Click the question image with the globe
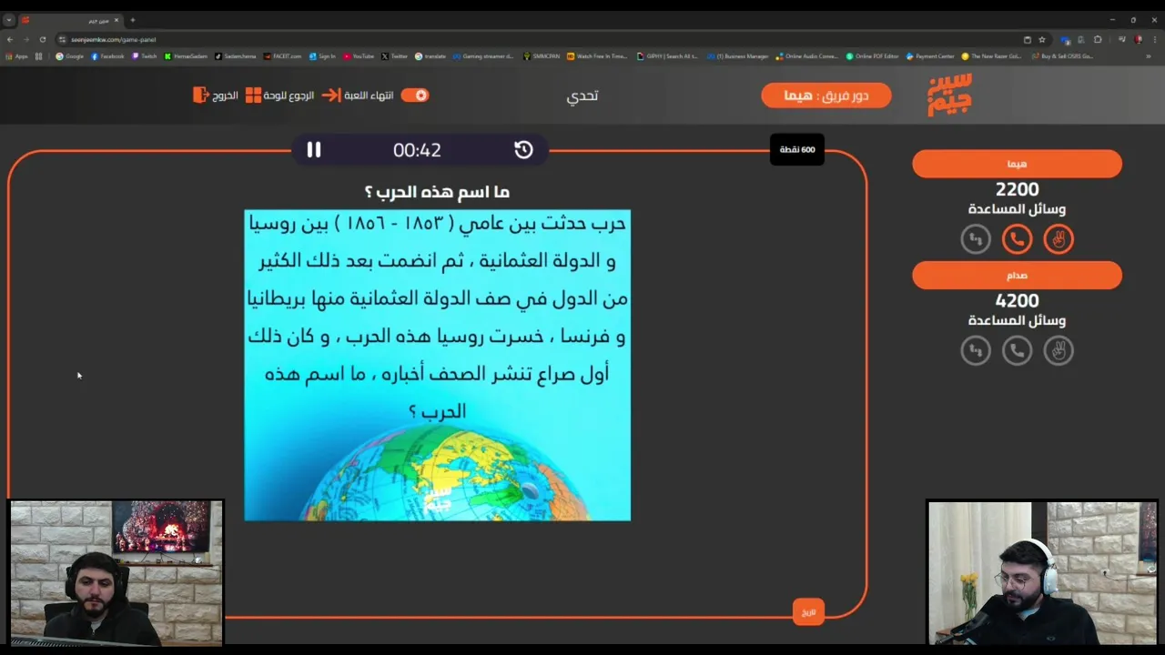 pyautogui.click(x=437, y=365)
